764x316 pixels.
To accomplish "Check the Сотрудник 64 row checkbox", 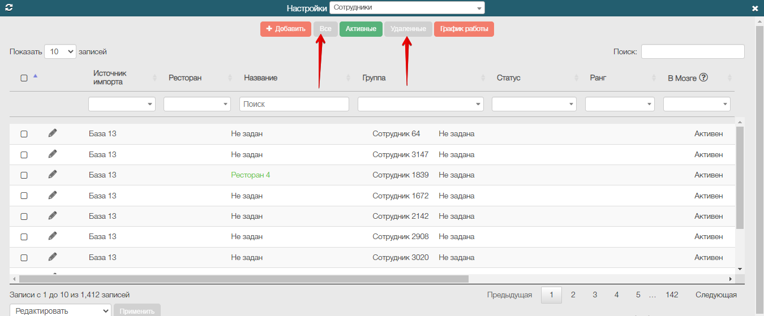I will pos(24,134).
